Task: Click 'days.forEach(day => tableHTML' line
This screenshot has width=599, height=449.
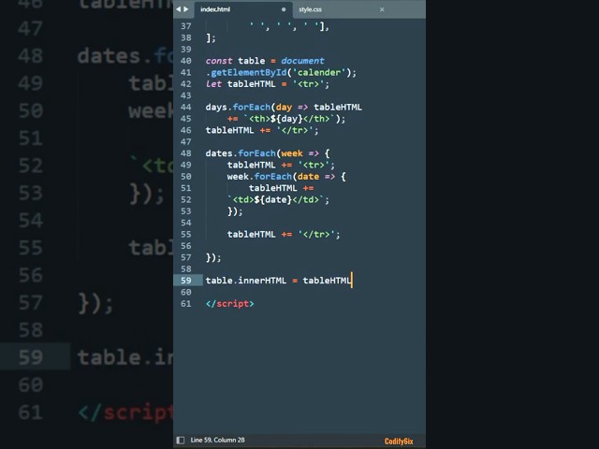Action: (x=284, y=107)
